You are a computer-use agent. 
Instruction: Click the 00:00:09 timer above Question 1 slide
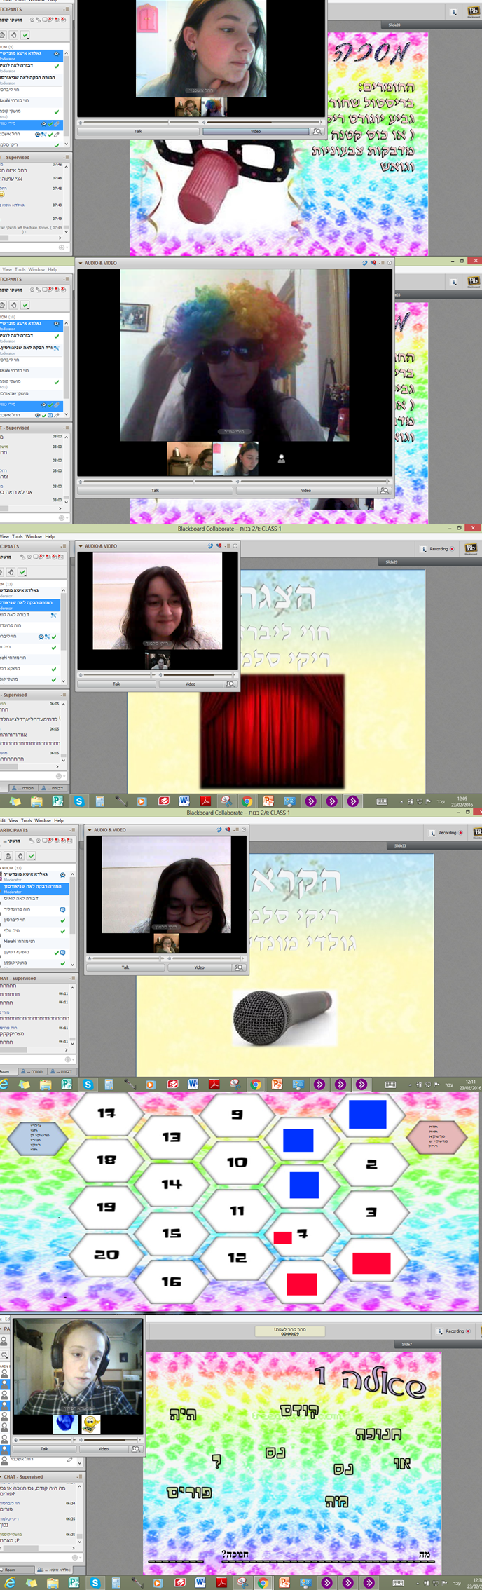tap(290, 1334)
